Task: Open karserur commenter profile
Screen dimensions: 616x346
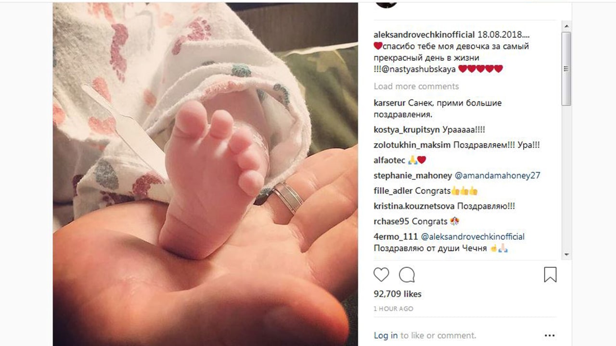Action: (x=390, y=103)
